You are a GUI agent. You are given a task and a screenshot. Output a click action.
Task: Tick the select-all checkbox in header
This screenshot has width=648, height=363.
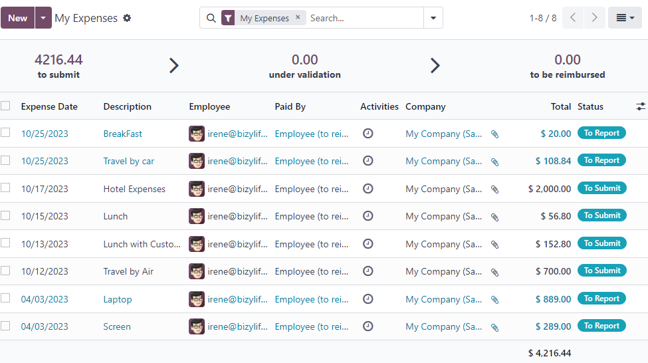[x=6, y=106]
